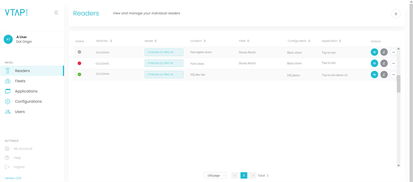Open the 100/page size dropdown
The width and height of the screenshot is (413, 182).
pyautogui.click(x=215, y=175)
